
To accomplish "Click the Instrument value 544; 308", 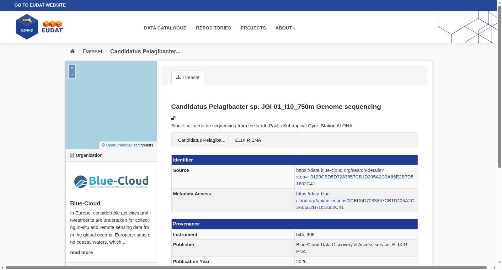I will tap(305, 235).
